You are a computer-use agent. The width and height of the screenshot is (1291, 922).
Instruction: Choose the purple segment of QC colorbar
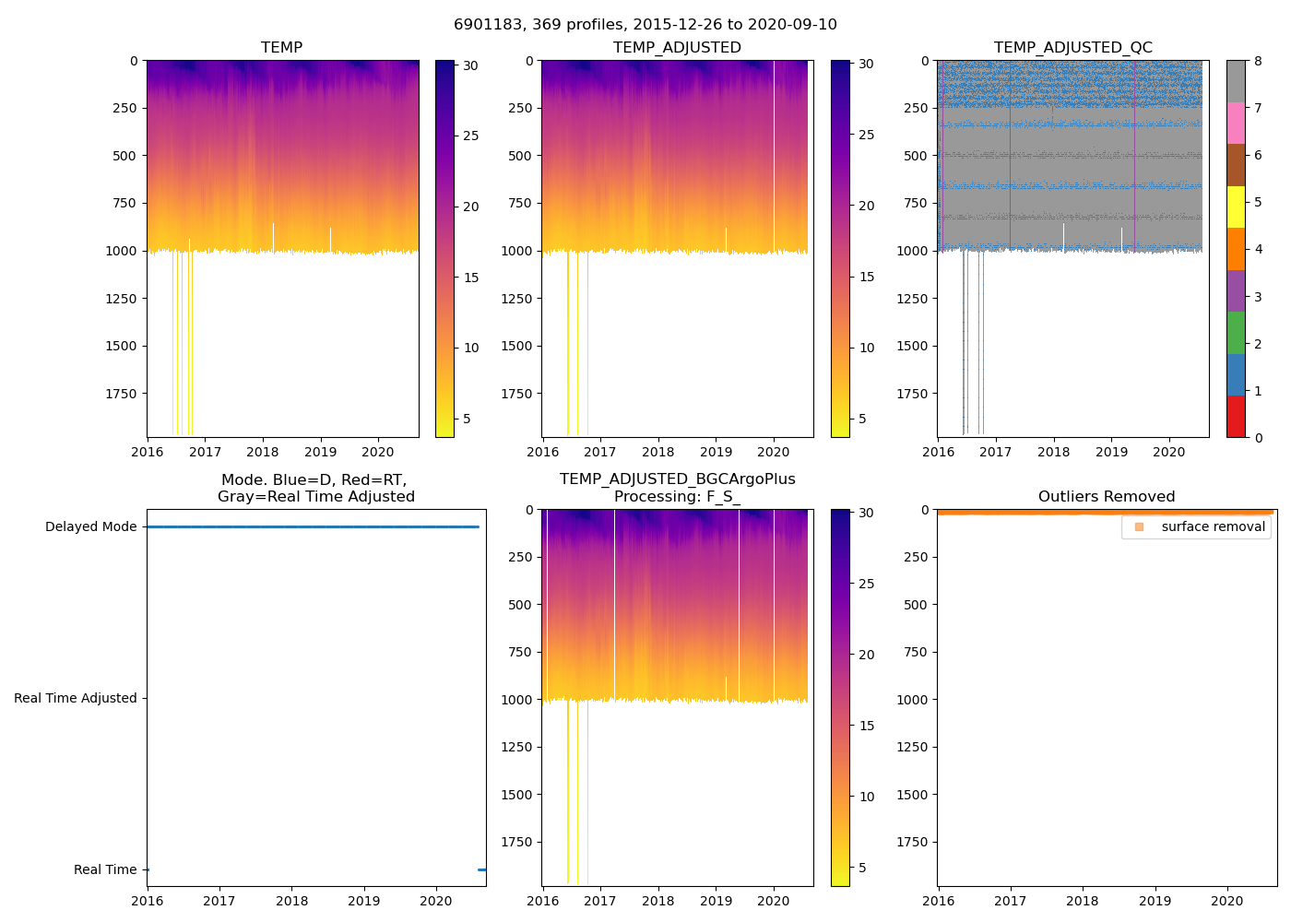[x=1236, y=290]
